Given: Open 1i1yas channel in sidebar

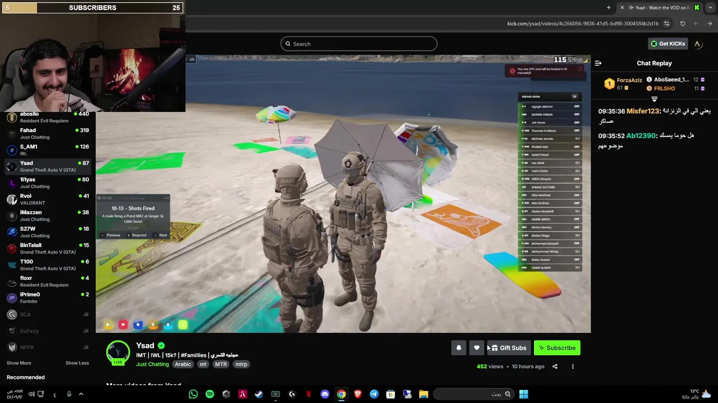Looking at the screenshot, I should coord(48,182).
